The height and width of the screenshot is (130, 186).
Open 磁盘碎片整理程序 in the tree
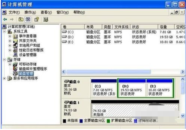click(33, 69)
